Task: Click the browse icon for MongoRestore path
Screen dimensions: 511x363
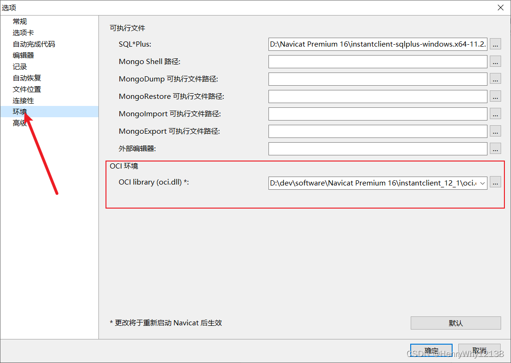Action: click(x=495, y=96)
